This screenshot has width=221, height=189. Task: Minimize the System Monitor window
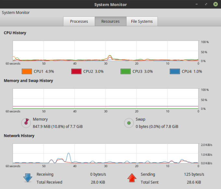(x=197, y=4)
